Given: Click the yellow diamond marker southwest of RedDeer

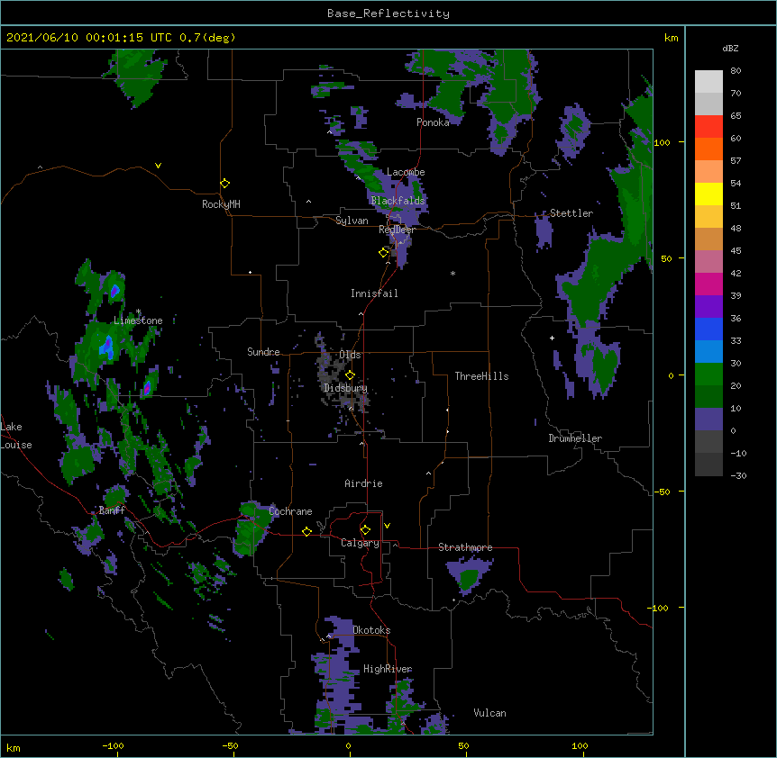Looking at the screenshot, I should tap(384, 253).
